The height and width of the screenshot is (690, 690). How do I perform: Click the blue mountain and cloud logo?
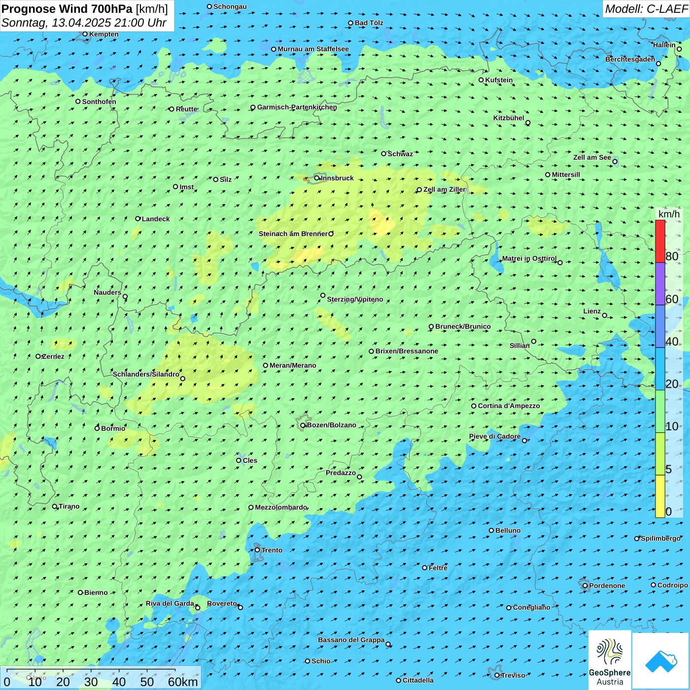pos(660,661)
